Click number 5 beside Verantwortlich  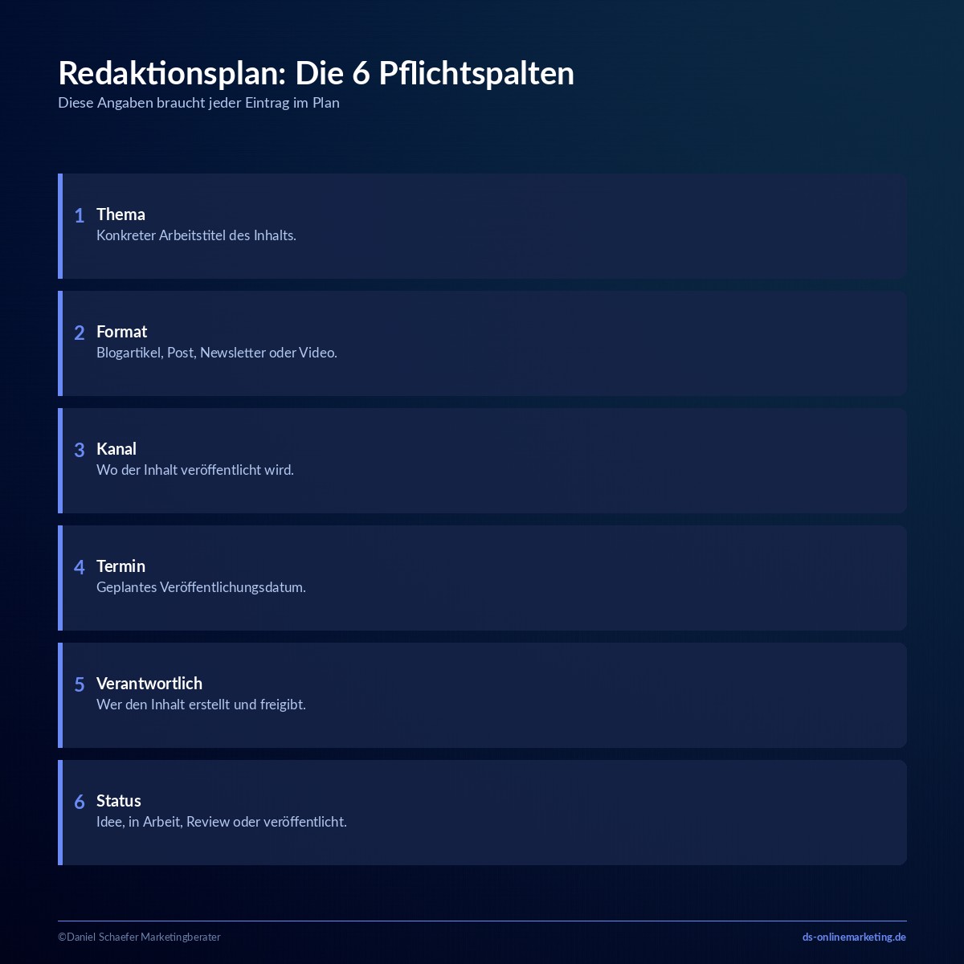80,684
